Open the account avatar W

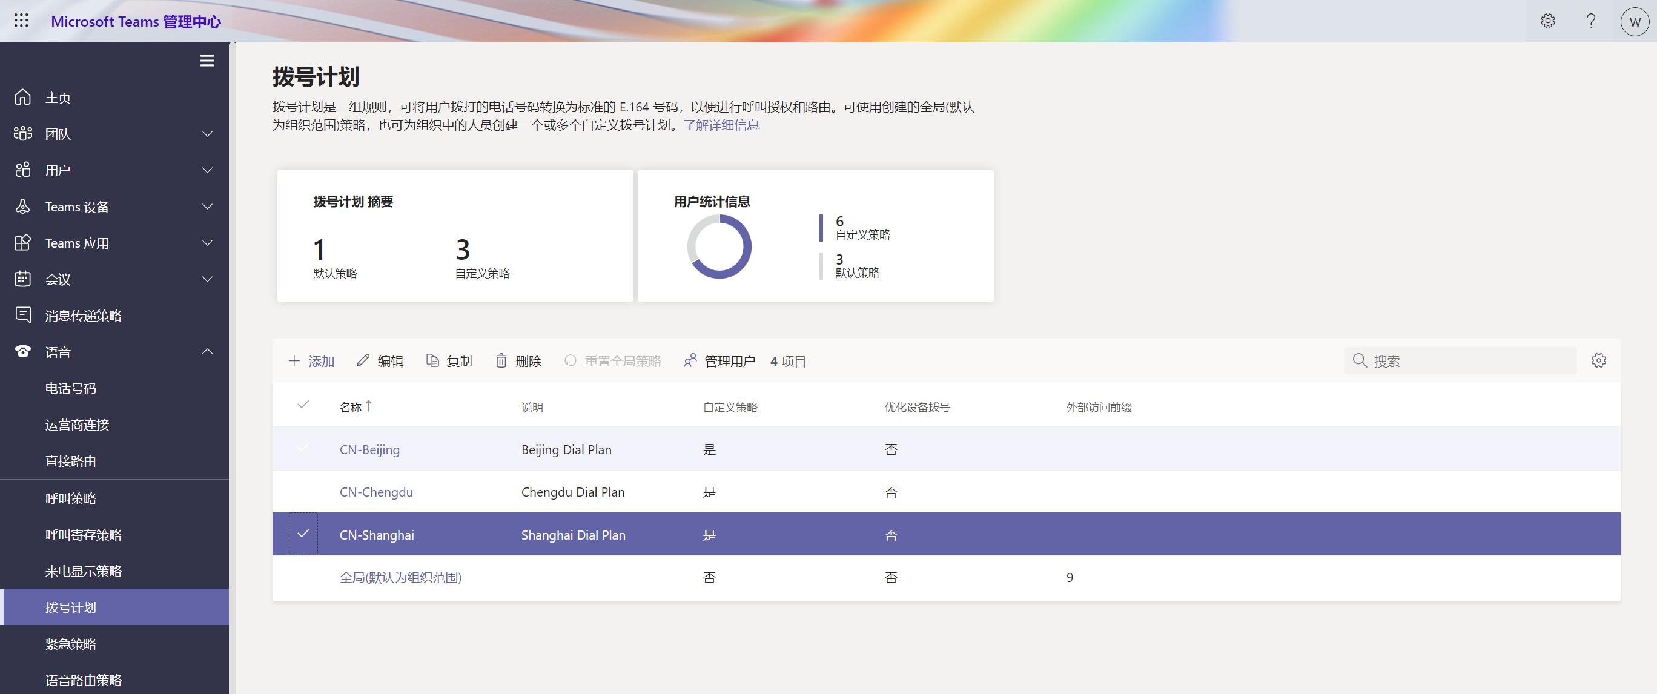point(1635,21)
